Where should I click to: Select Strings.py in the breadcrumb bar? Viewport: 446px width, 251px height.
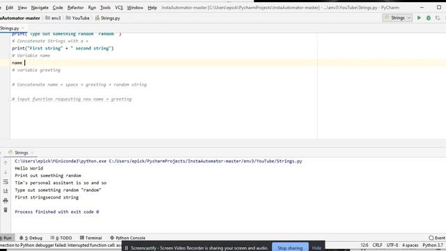coord(107,18)
